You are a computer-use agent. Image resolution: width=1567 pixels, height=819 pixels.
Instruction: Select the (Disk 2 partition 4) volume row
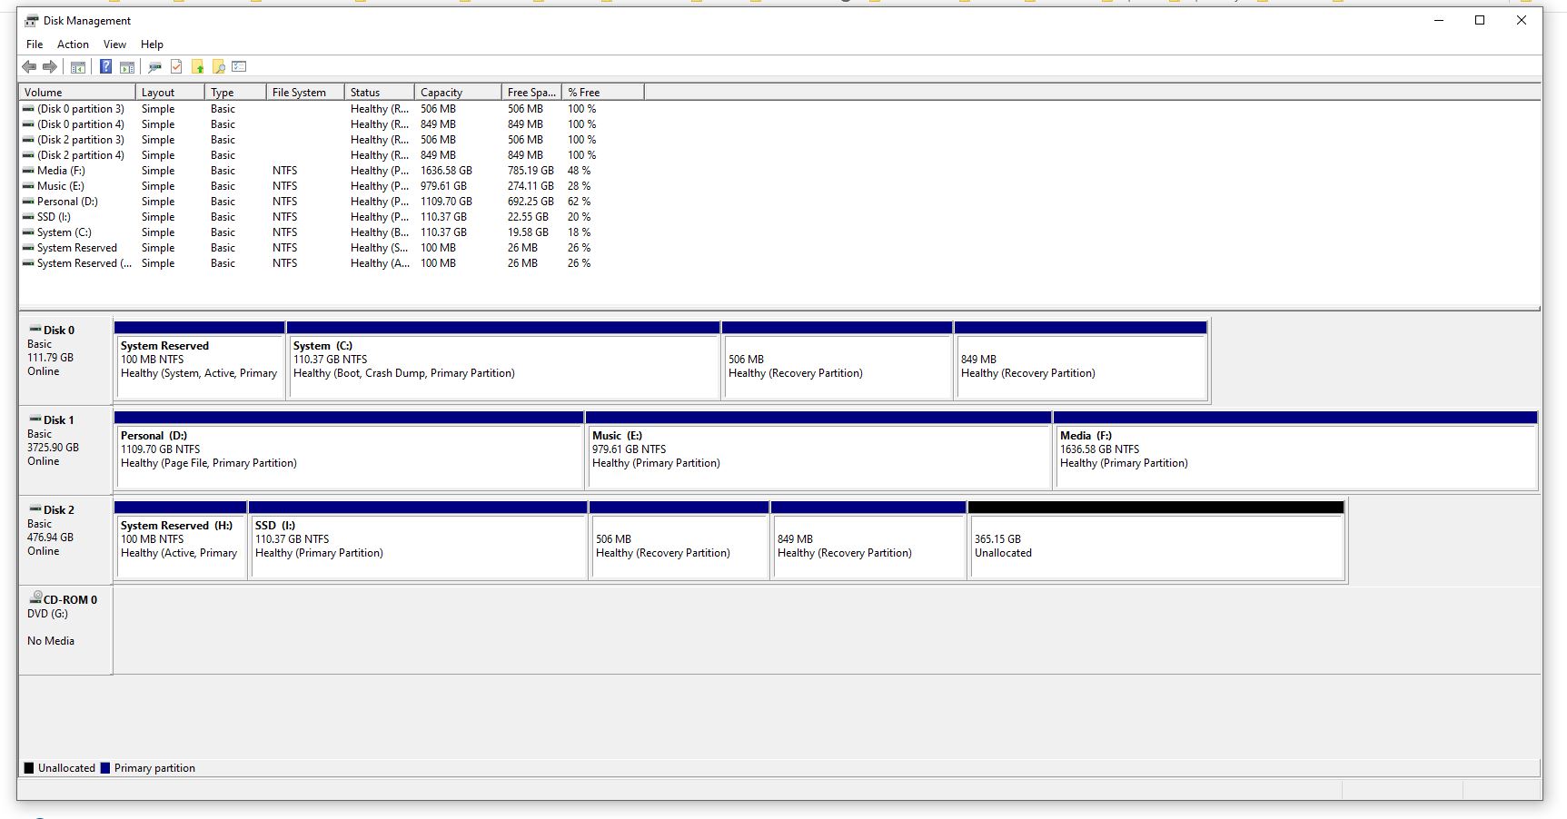[x=332, y=155]
